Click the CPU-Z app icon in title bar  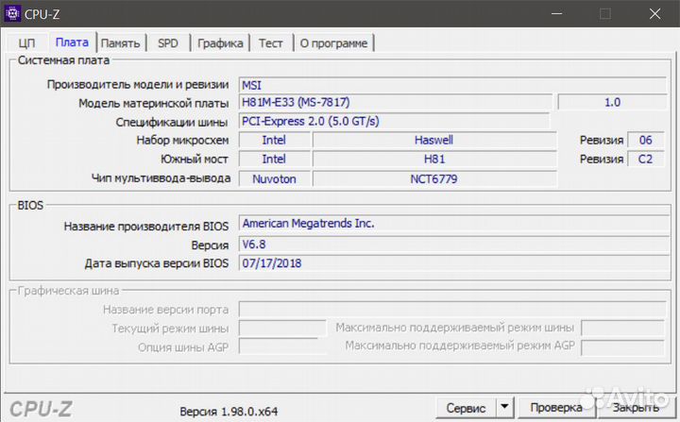coord(12,13)
